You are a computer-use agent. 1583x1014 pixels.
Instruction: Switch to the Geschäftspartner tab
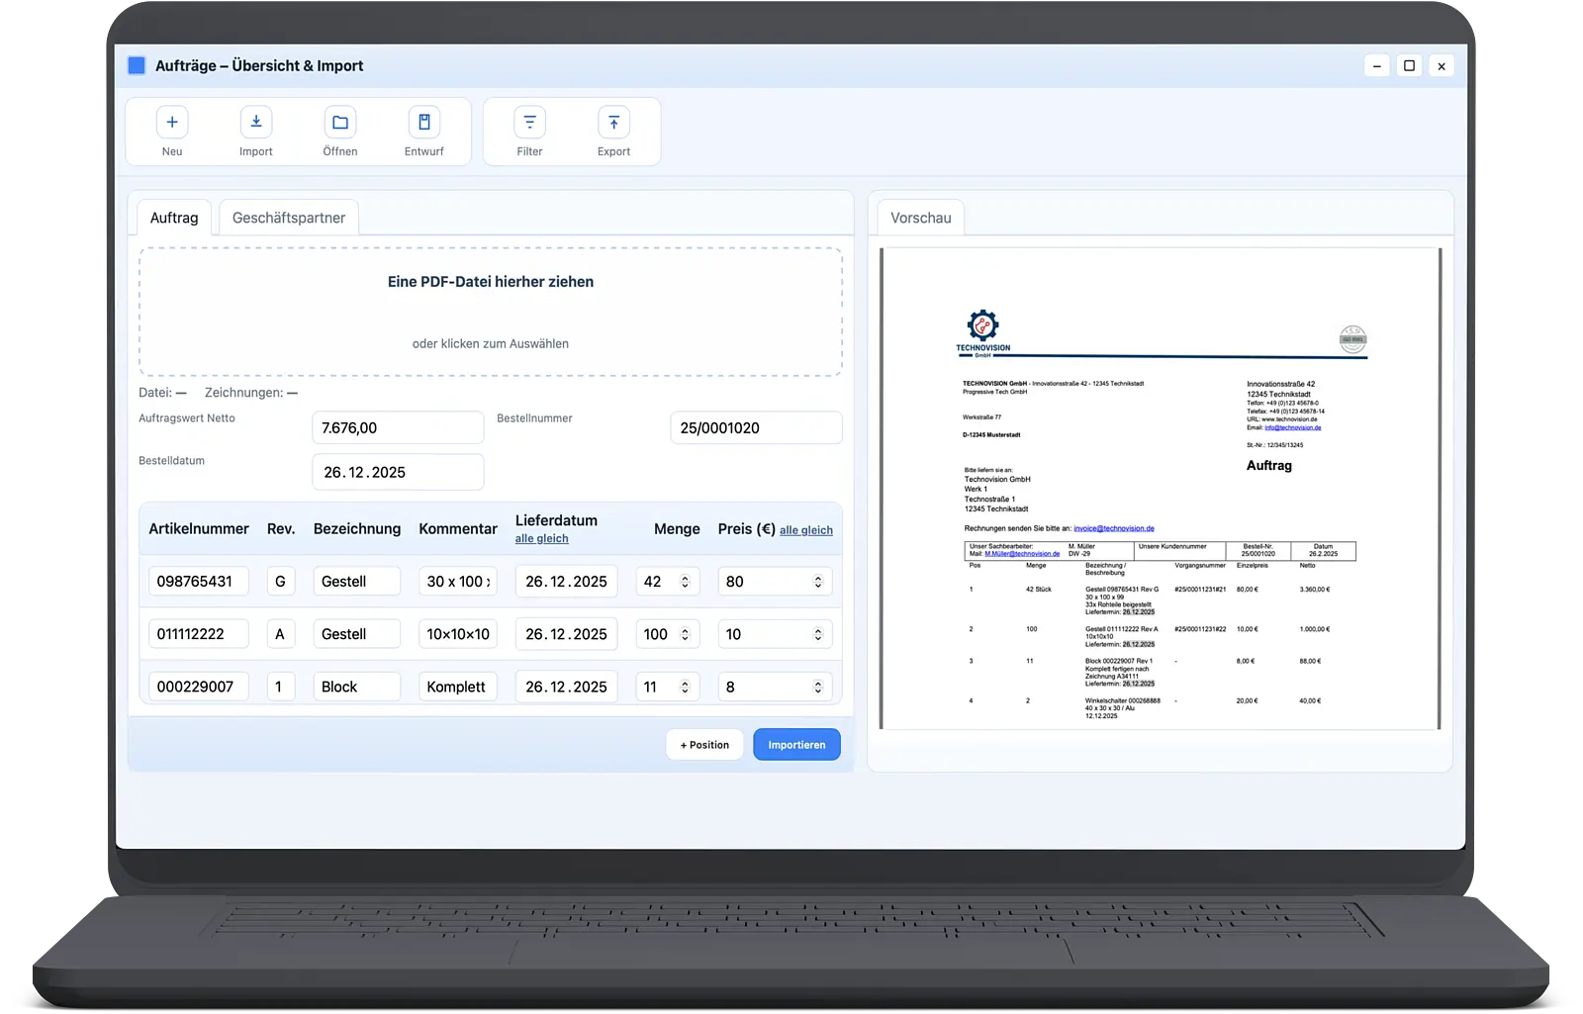[289, 218]
